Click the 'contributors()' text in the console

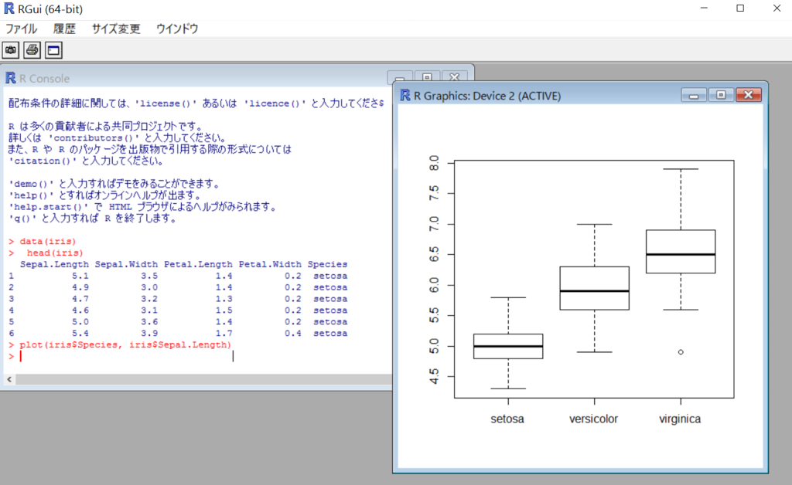pos(94,137)
